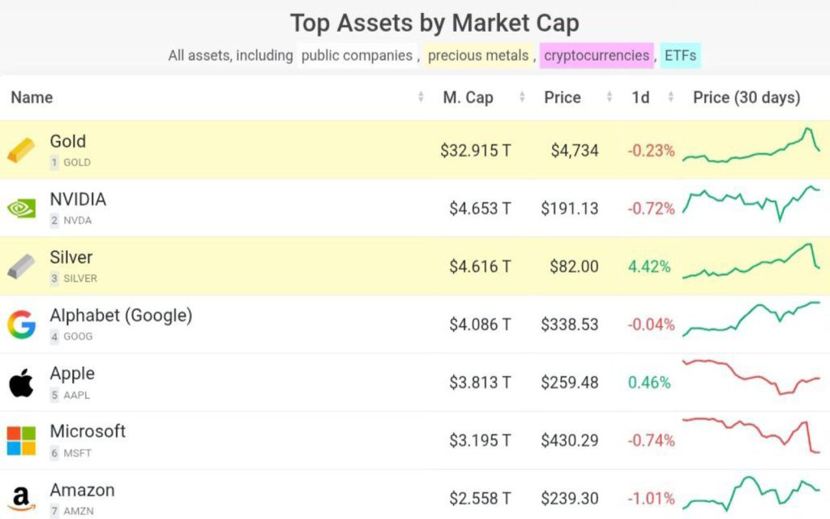This screenshot has width=830, height=519.
Task: Click the NVIDIA logo icon
Action: (x=22, y=208)
